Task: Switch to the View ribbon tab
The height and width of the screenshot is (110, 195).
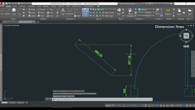Action: (39, 6)
